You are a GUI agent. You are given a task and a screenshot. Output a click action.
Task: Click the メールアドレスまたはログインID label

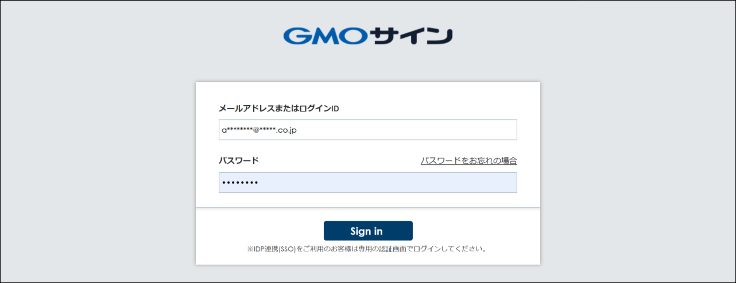click(x=278, y=108)
